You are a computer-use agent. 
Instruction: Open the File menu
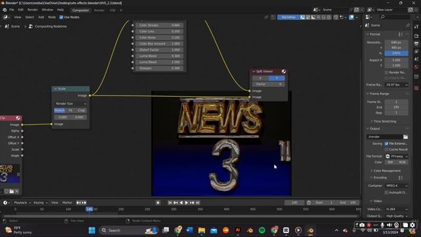12,10
